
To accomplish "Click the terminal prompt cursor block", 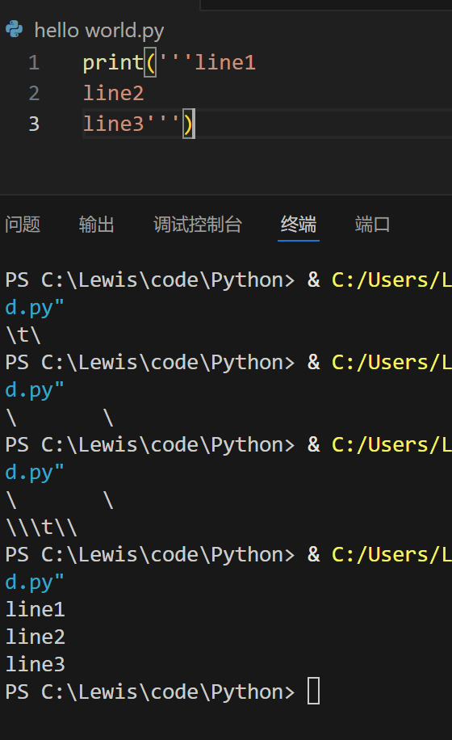I will [313, 691].
